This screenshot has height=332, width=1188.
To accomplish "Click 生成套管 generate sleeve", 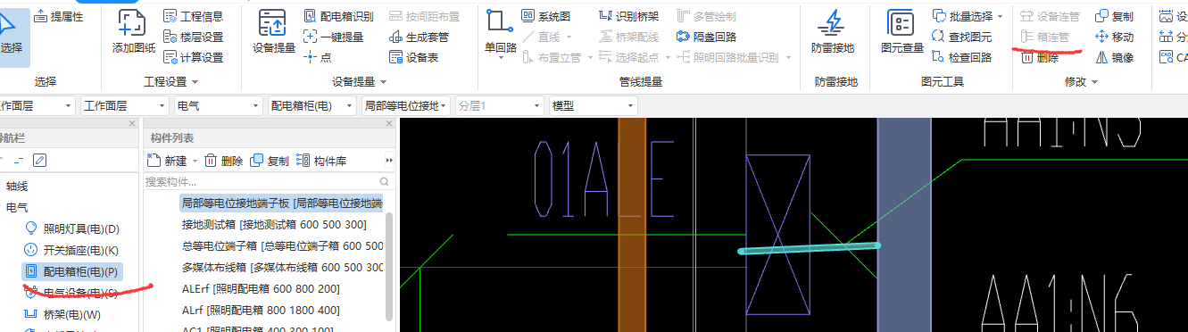I will click(420, 37).
